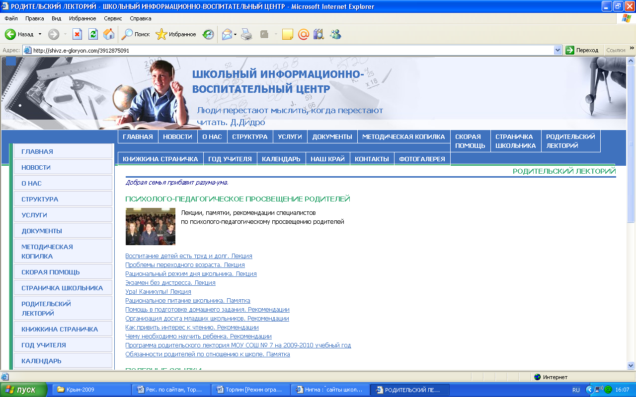Select КНИЖКИНА СТРАНИЧКА in left sidebar
This screenshot has width=636, height=397.
(63, 329)
